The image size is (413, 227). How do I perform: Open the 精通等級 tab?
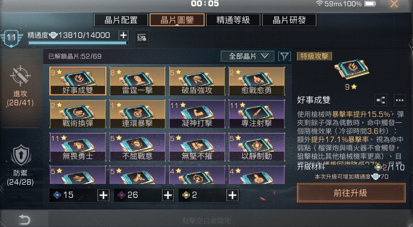[x=233, y=20]
